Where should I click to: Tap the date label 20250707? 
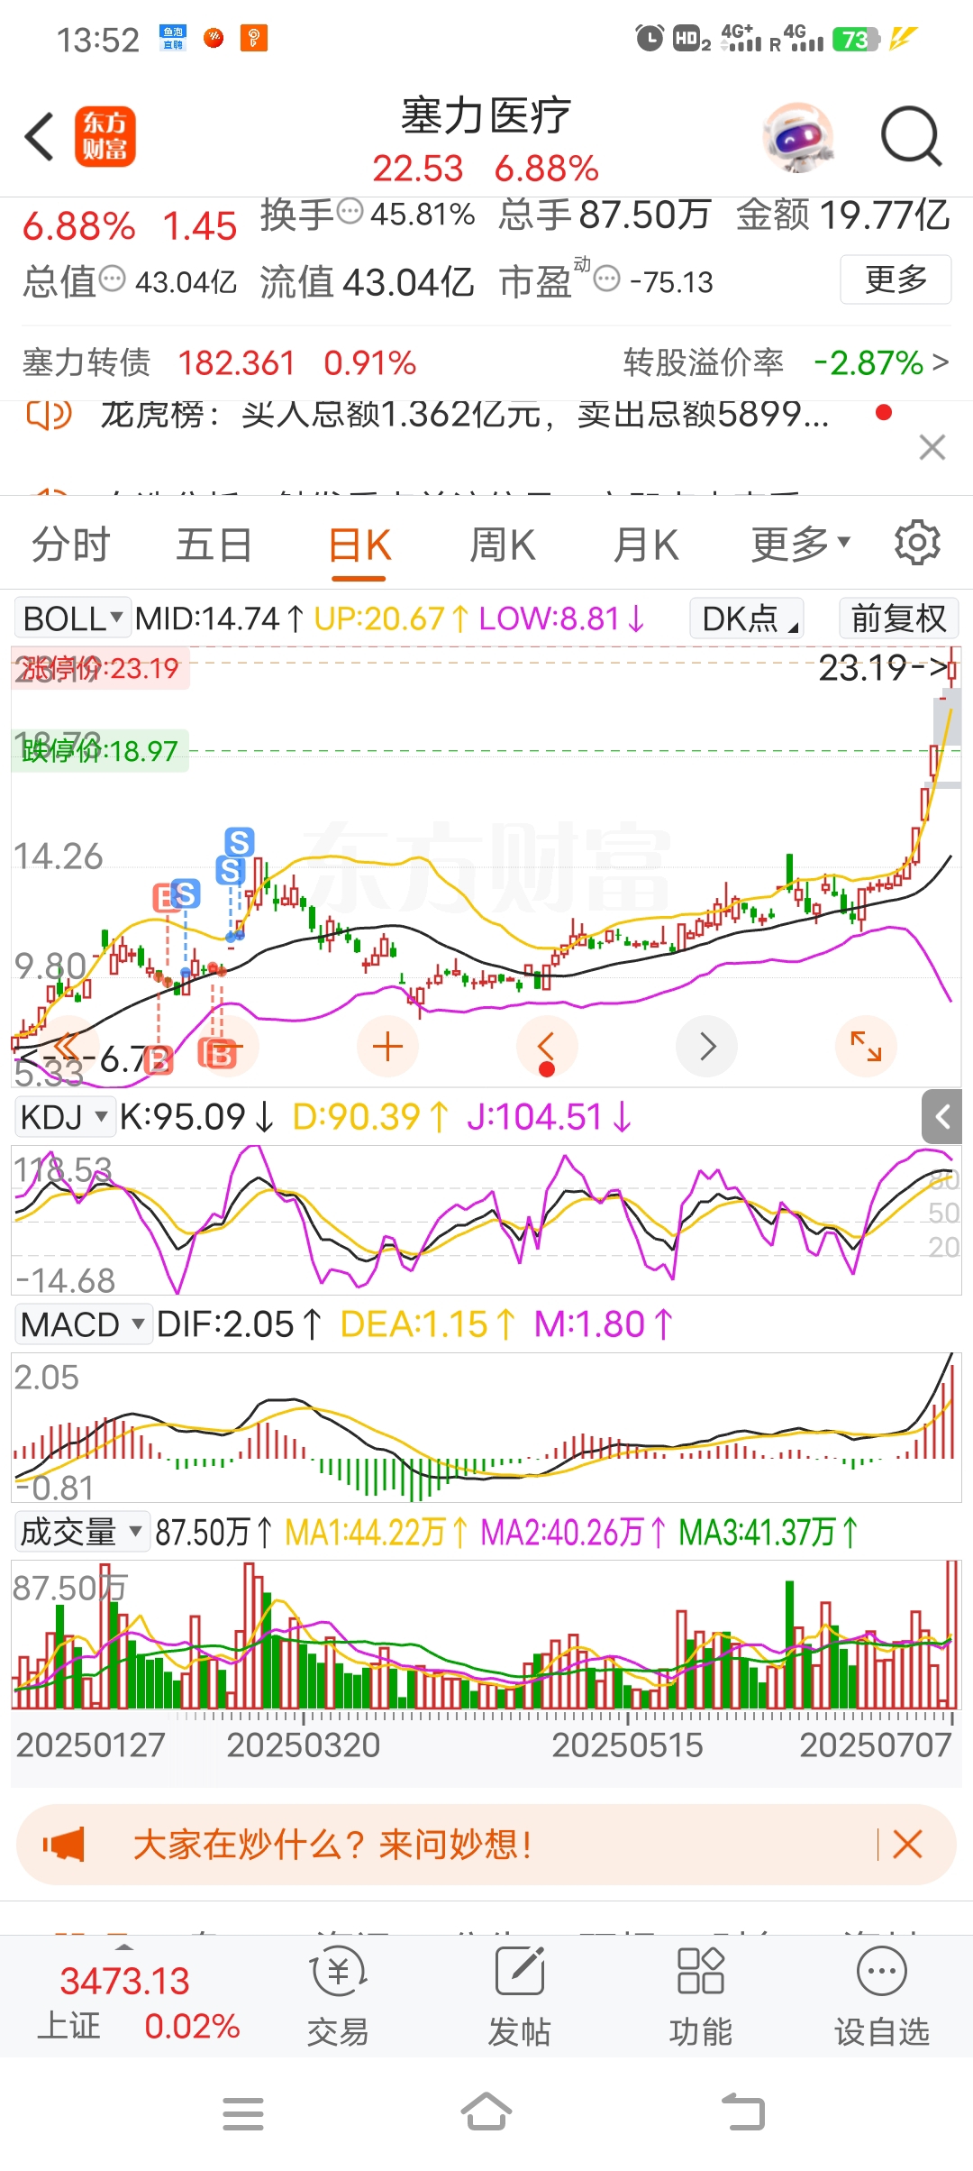pyautogui.click(x=876, y=1745)
